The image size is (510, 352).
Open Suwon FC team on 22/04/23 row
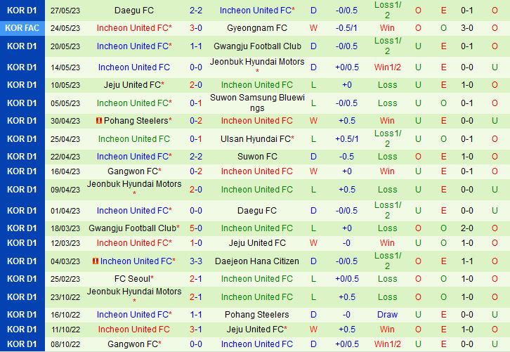(x=256, y=157)
